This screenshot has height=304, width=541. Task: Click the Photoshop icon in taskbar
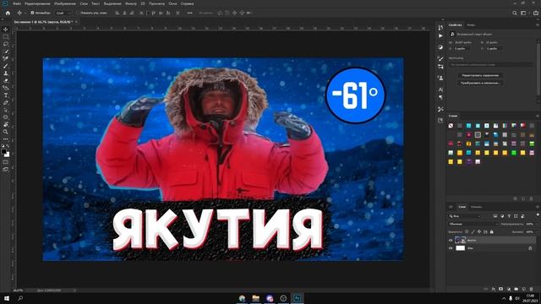tap(297, 298)
